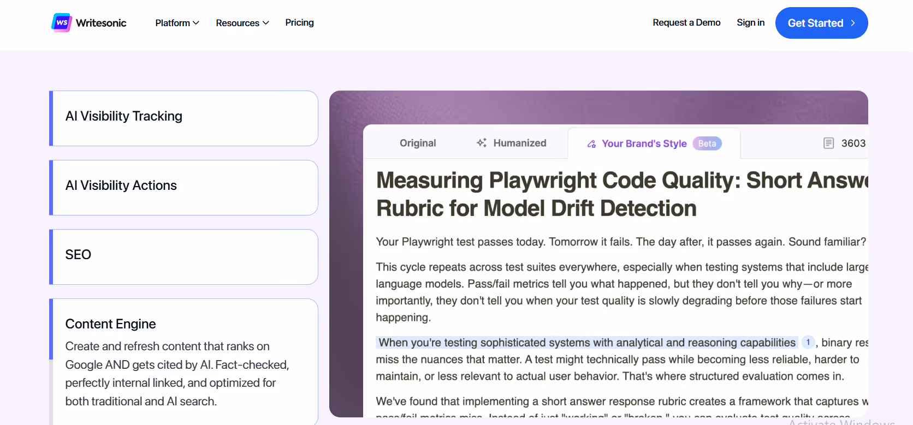The width and height of the screenshot is (913, 425).
Task: Open the Platform dropdown menu
Action: [177, 23]
